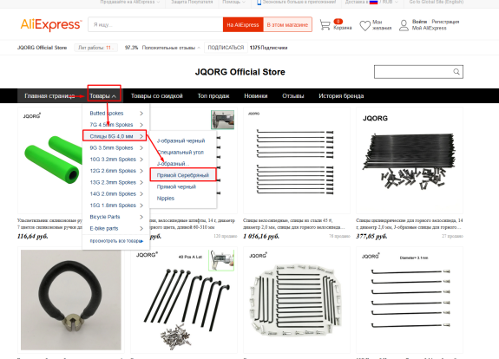Image resolution: width=499 pixels, height=359 pixels.
Task: Open the shopping cart icon
Action: point(325,25)
